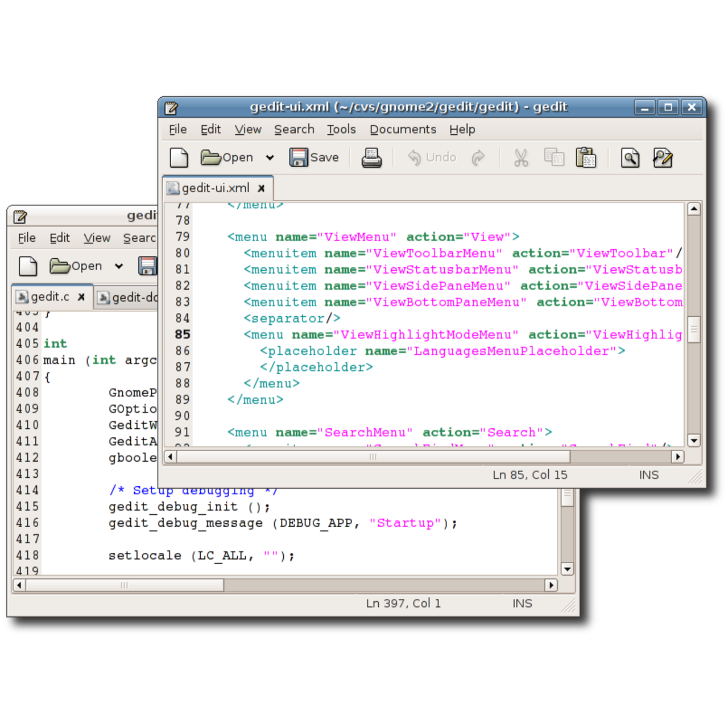Screen dimensions: 728x728
Task: Open Edit menu in gedit-ui.xml window
Action: [210, 130]
